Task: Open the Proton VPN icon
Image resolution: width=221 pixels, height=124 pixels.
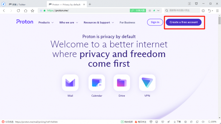Action: point(147,83)
